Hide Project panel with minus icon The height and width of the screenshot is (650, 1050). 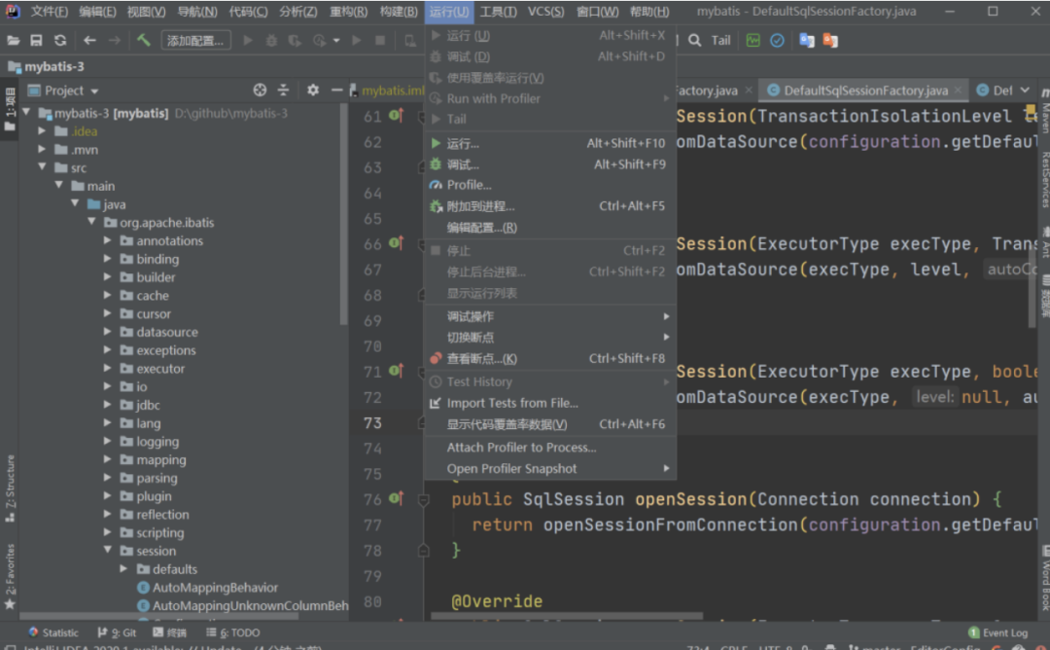336,90
